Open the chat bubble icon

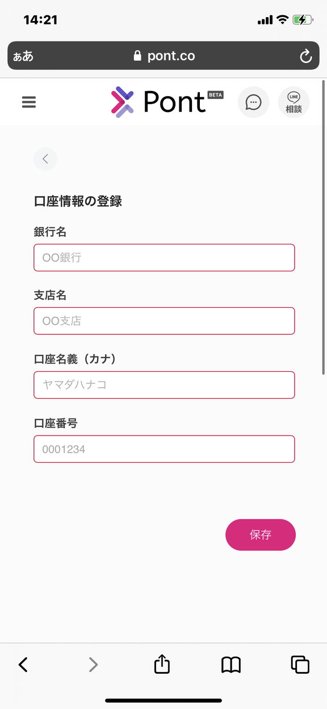pyautogui.click(x=253, y=102)
